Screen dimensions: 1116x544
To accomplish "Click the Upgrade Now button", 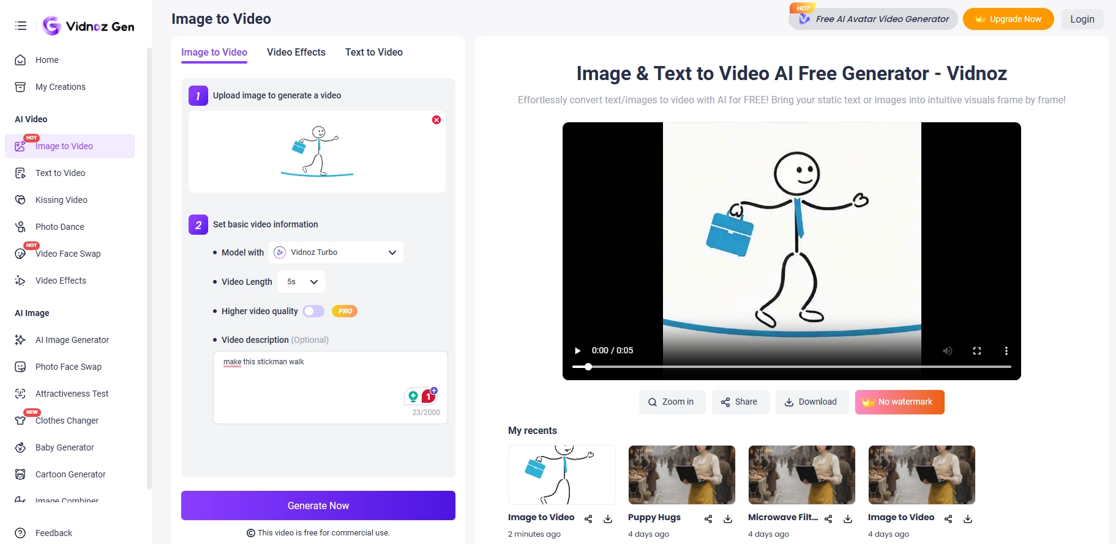I will (1008, 19).
